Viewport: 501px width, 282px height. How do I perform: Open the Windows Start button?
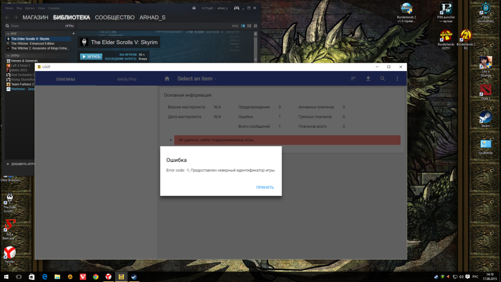[x=6, y=277]
